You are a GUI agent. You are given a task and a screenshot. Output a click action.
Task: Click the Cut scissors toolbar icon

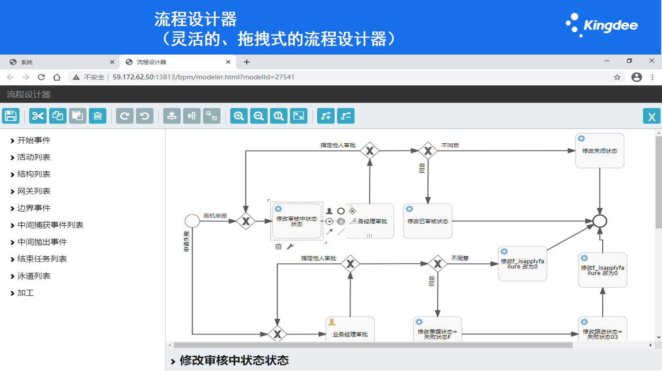click(x=38, y=116)
